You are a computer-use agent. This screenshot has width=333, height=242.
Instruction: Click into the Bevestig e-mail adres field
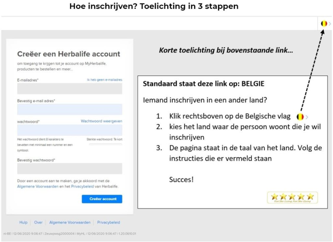click(x=69, y=109)
